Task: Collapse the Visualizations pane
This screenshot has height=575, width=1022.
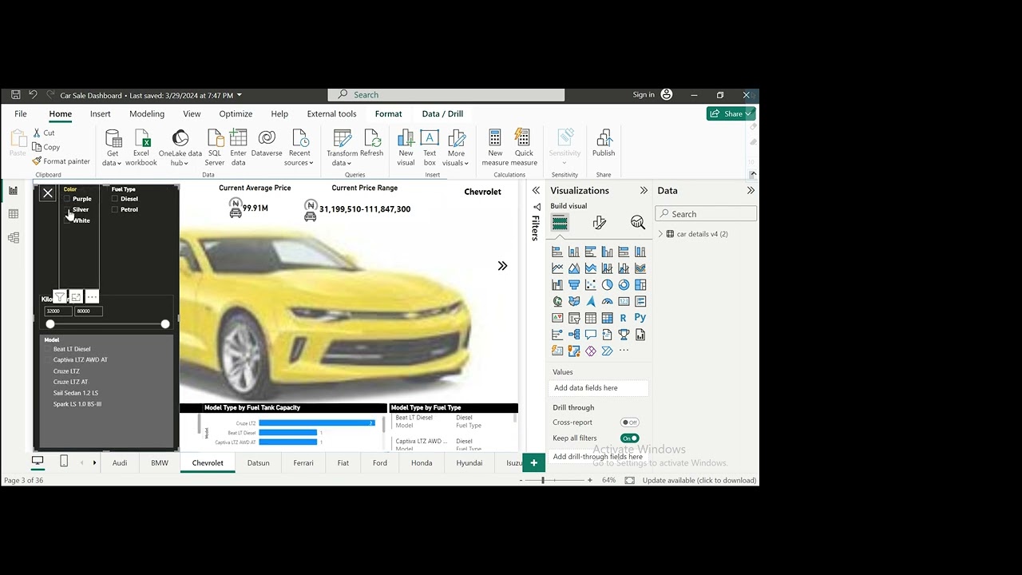Action: pyautogui.click(x=644, y=191)
